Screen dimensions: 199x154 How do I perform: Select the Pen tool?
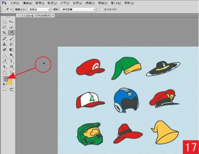(4, 61)
